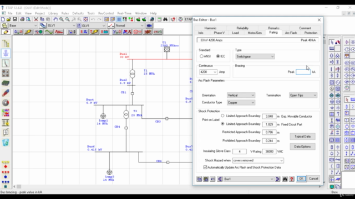The height and width of the screenshot is (199, 355).
Task: Open the Continuous 4200 Amp dropdown
Action: pos(209,72)
